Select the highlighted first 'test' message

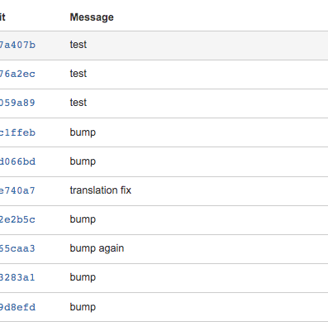pyautogui.click(x=78, y=45)
